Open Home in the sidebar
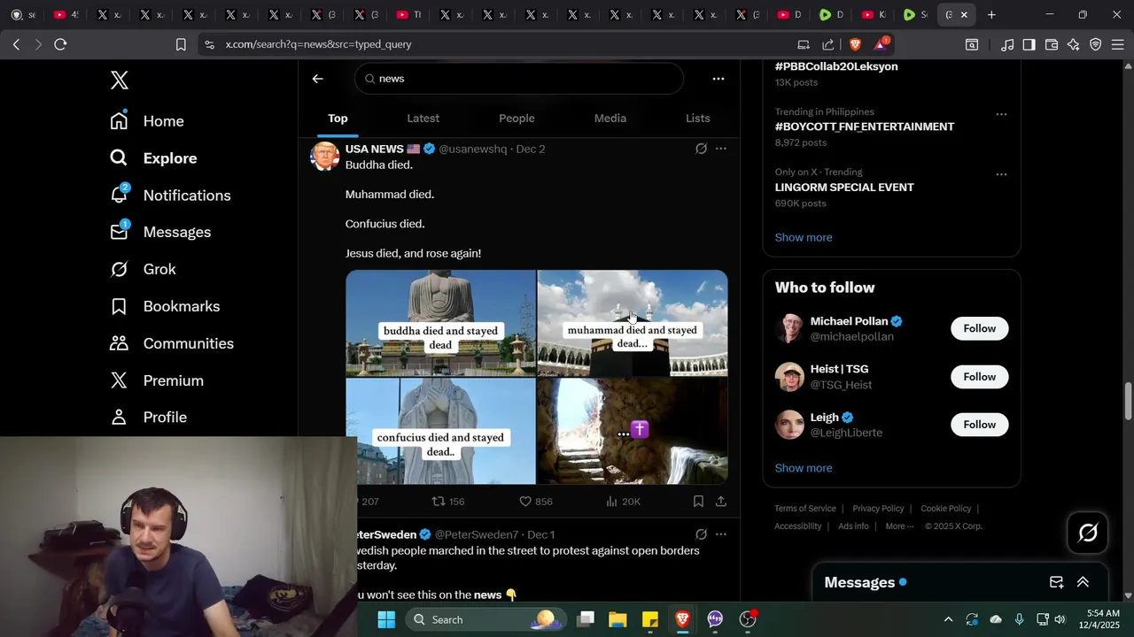 point(147,121)
